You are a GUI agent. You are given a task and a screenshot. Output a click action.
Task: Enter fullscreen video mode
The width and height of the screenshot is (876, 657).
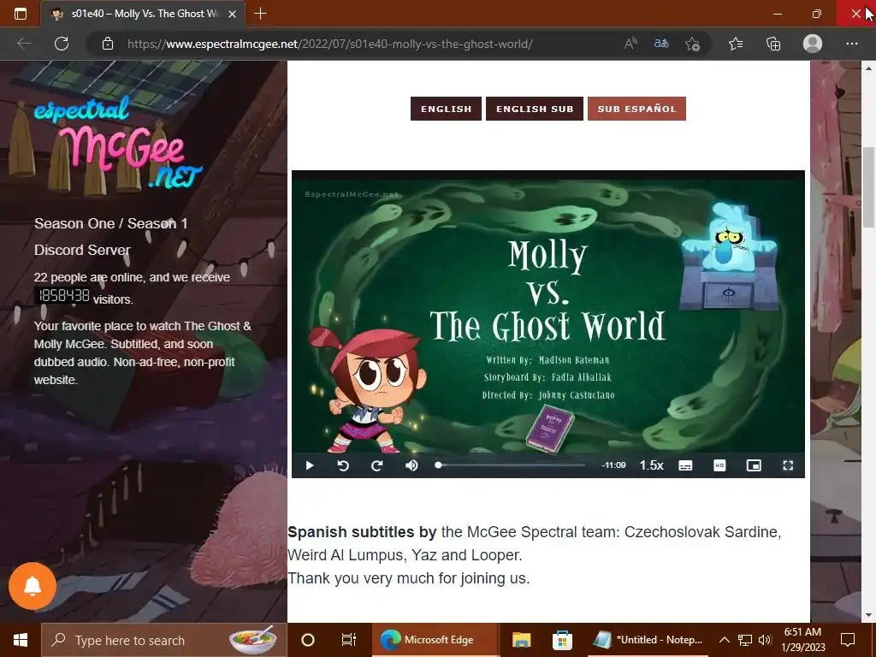click(788, 465)
